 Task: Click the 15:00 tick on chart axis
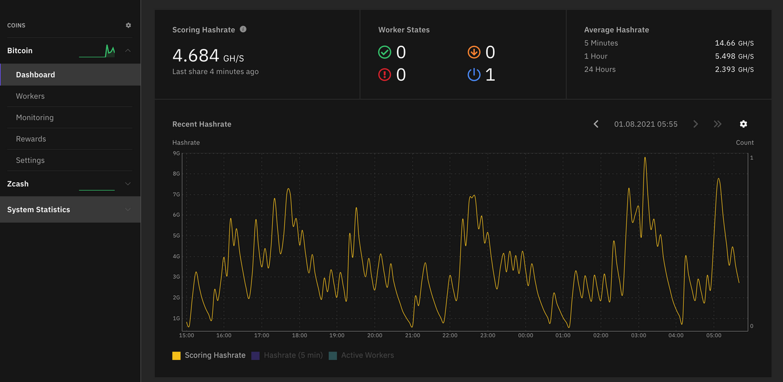point(187,336)
